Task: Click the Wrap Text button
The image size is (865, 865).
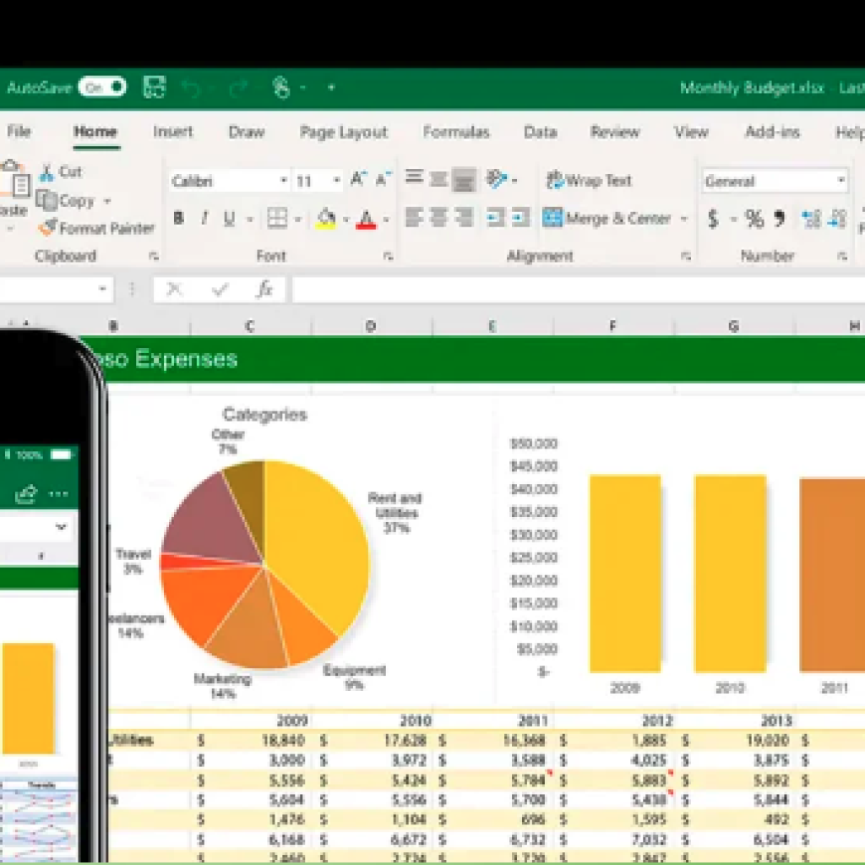Action: (589, 180)
